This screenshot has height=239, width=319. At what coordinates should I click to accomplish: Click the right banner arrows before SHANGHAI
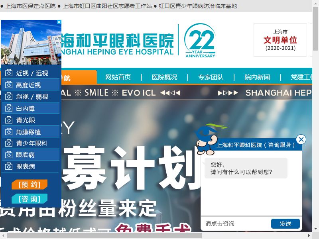pos(228,93)
